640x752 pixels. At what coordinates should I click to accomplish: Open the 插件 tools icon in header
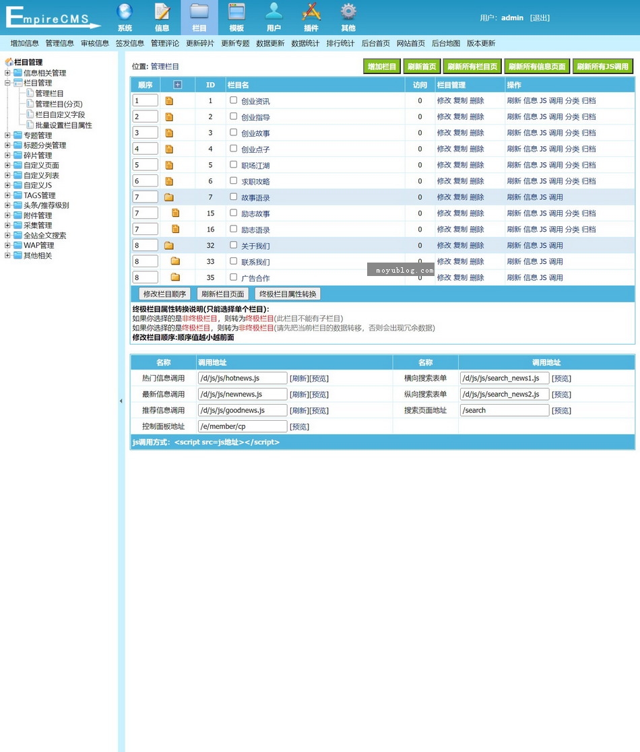311,11
